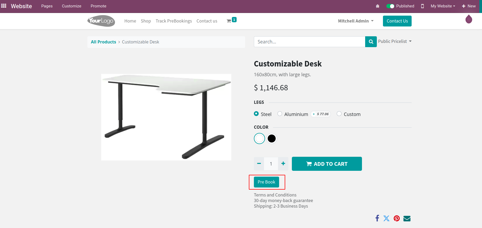Expand the Public Pricelist dropdown

click(395, 41)
